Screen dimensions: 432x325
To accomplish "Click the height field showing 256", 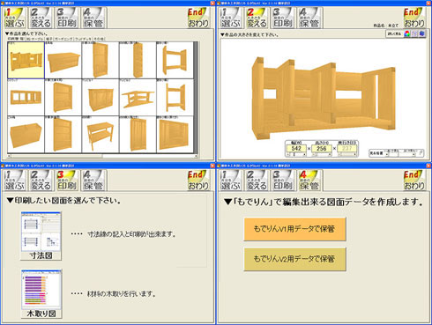I will (x=322, y=149).
